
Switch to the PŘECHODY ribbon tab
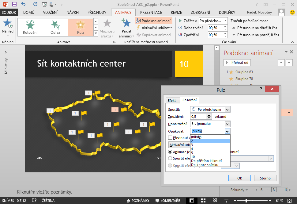coord(97,12)
